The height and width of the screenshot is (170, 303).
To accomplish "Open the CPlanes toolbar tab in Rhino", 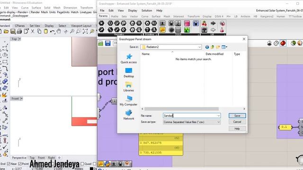I will click(x=20, y=25).
